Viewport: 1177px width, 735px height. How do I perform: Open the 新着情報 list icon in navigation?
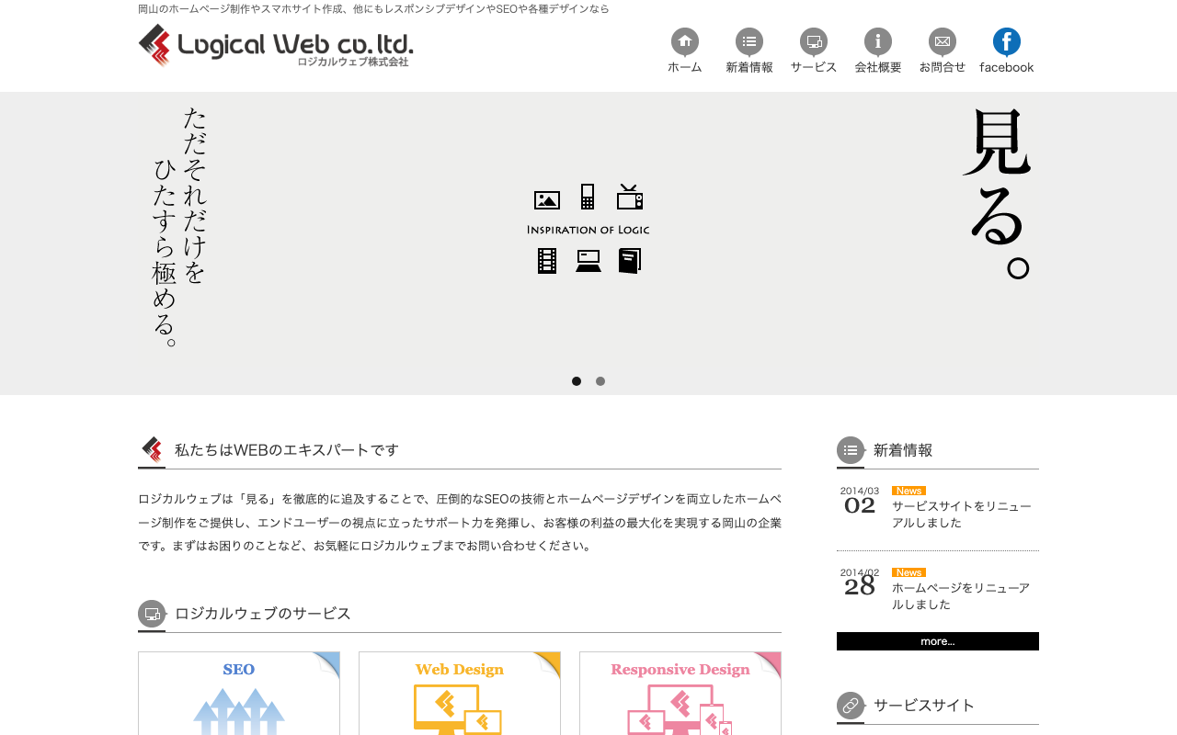pyautogui.click(x=749, y=41)
